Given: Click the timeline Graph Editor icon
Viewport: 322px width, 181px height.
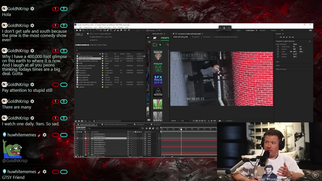Looking at the screenshot, I should point(157,128).
